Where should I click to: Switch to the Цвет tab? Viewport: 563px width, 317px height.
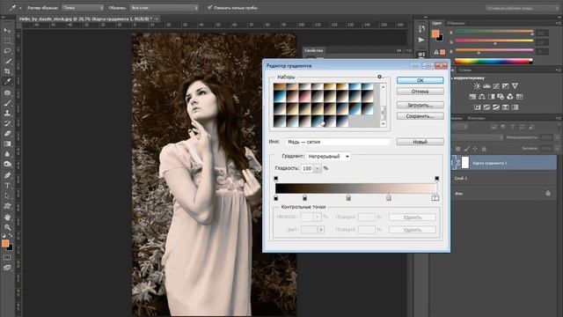tap(437, 23)
